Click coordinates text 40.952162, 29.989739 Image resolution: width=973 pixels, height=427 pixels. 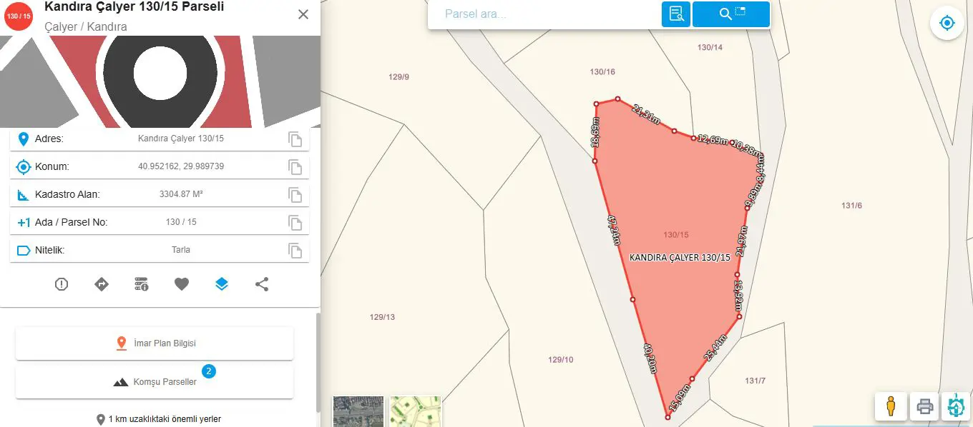[181, 166]
